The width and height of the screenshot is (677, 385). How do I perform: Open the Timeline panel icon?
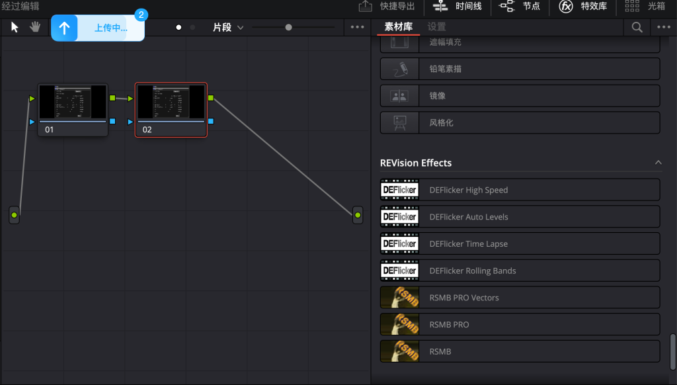coord(440,7)
